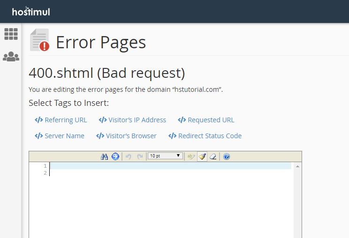This screenshot has width=349, height=238.
Task: Click line 1 in the code editor
Action: [x=169, y=166]
